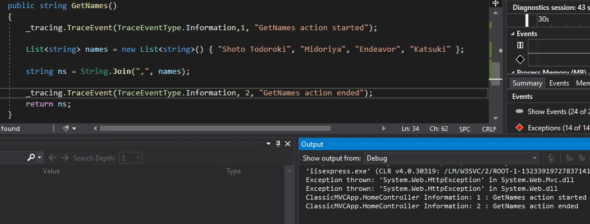Click the editor split-window handle icon
This screenshot has width=590, height=224.
495,3
